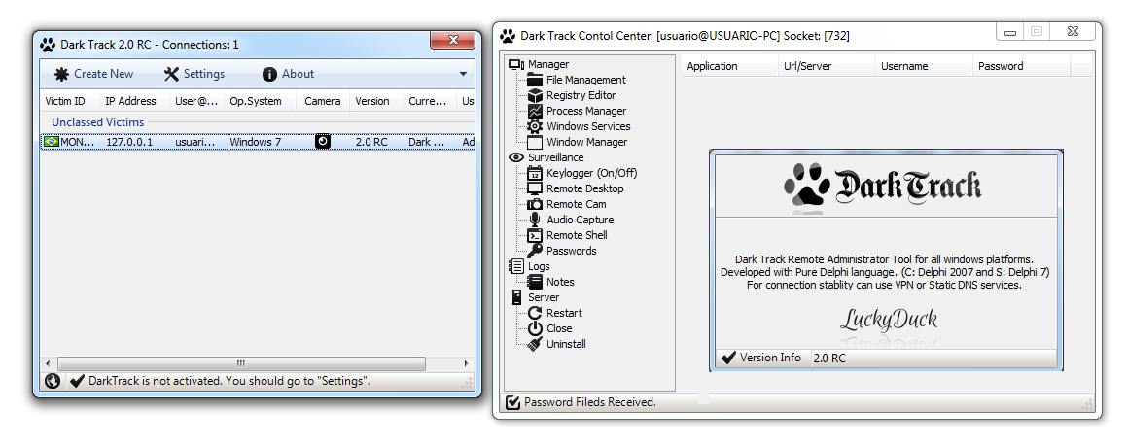Click the 2.0 RC version cell in victim row
This screenshot has width=1127, height=444.
coord(371,142)
